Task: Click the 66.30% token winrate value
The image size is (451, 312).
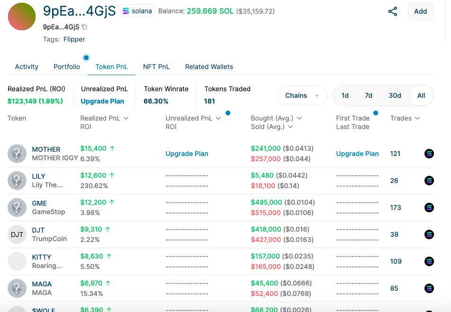Action: click(156, 101)
